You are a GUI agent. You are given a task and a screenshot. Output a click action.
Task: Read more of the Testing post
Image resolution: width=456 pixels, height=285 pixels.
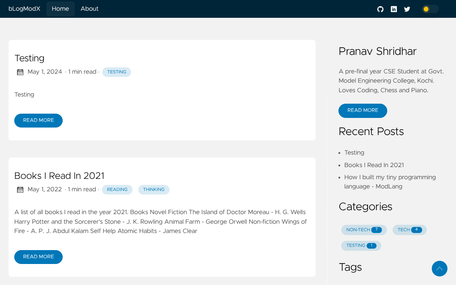[38, 120]
